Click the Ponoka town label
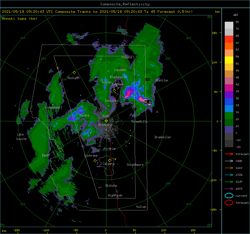Screen dimensions: 250x234 click(127, 57)
